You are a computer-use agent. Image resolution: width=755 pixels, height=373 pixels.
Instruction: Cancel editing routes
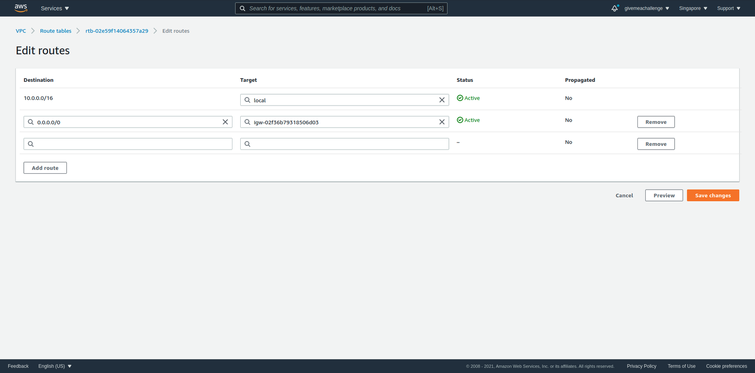[x=624, y=195]
